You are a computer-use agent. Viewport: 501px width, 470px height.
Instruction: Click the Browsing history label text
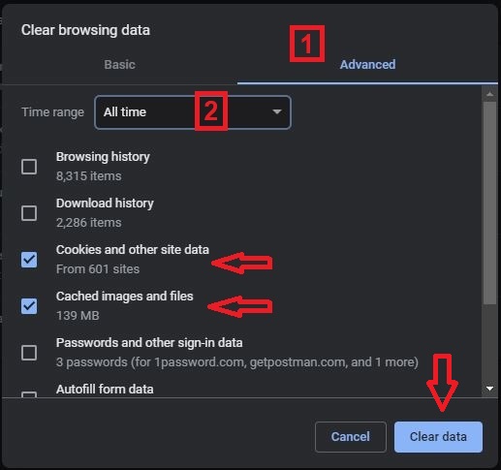(103, 157)
